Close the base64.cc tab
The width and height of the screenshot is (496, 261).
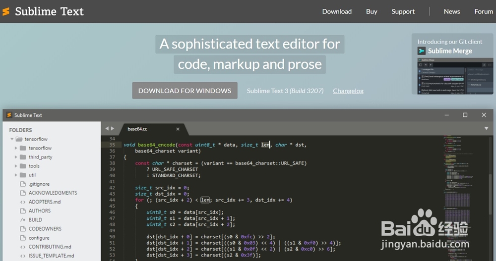[178, 129]
